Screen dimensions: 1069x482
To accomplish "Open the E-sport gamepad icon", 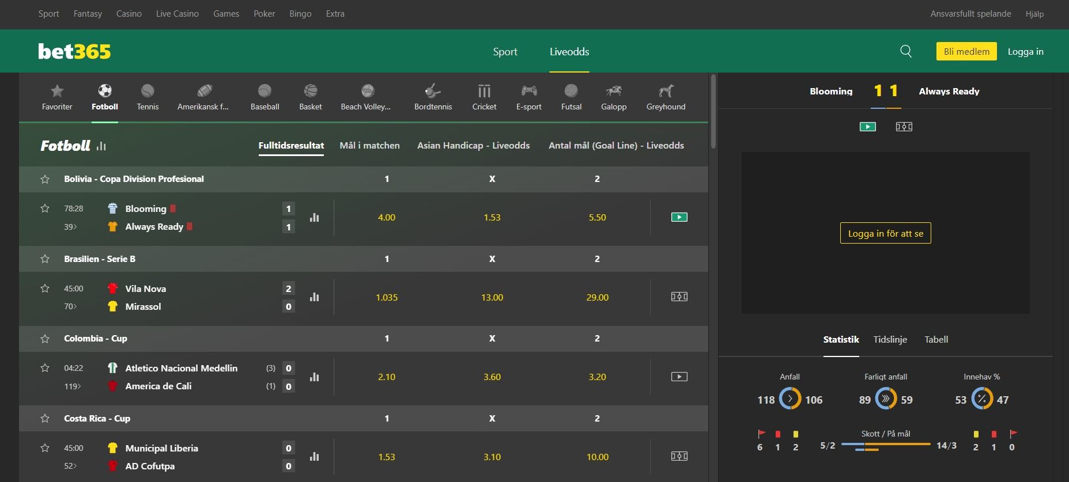I will click(x=529, y=90).
